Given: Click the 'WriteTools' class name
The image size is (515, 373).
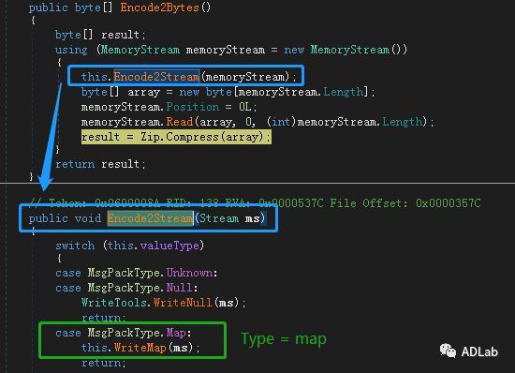Looking at the screenshot, I should (x=114, y=303).
